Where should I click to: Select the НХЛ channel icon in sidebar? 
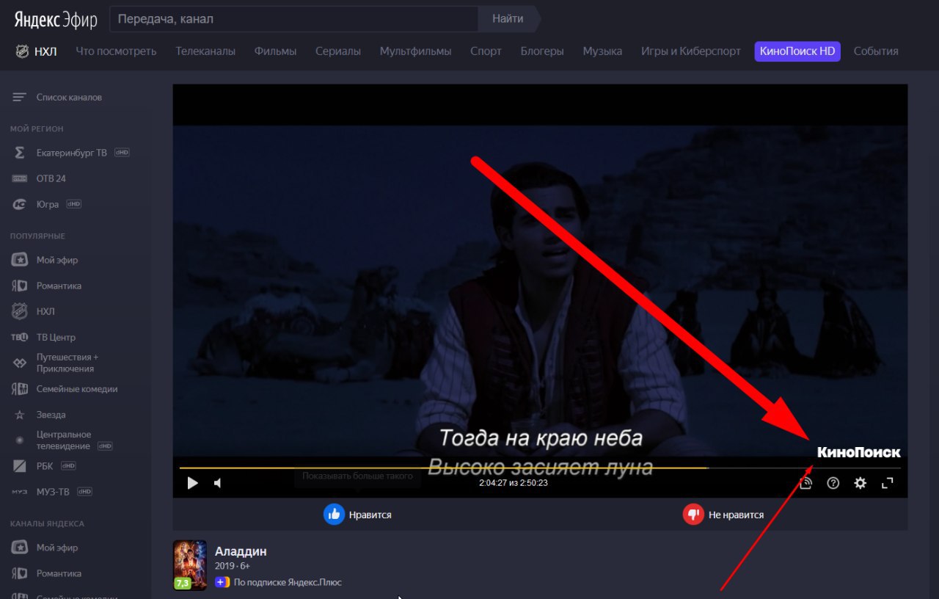point(20,311)
